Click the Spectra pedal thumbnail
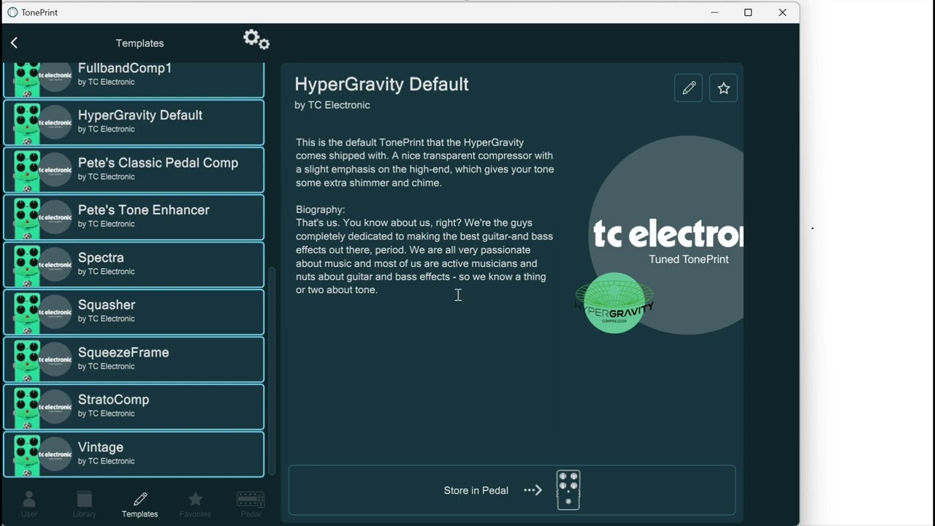This screenshot has height=526, width=935. pos(28,264)
